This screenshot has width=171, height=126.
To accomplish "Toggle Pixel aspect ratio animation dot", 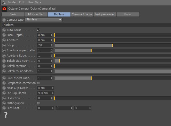I will [4, 78].
